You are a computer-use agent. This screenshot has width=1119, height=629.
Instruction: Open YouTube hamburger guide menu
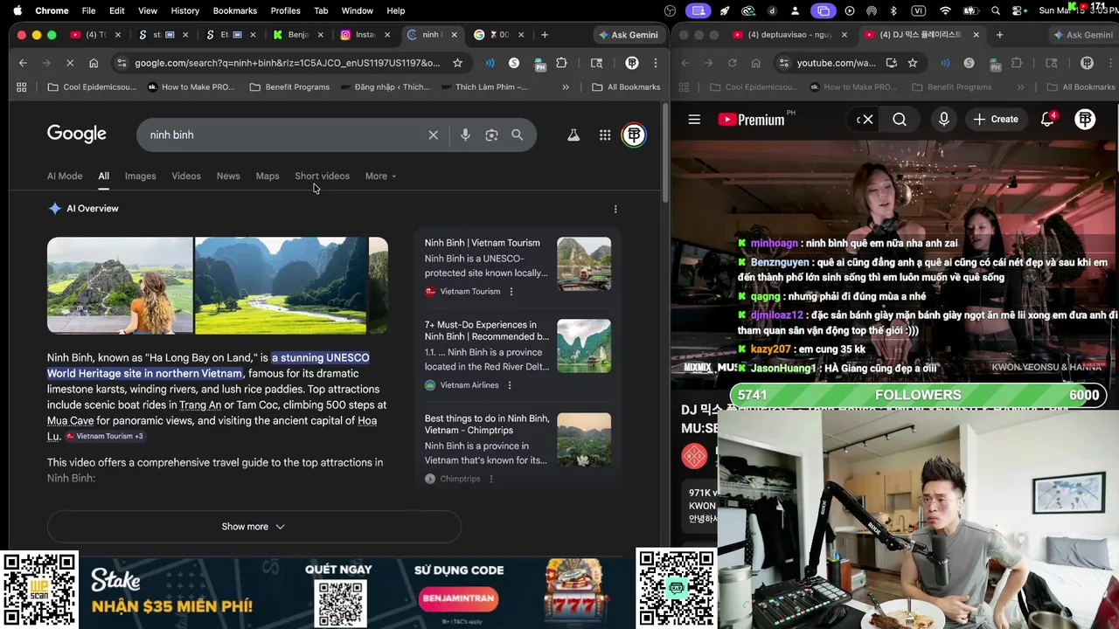pyautogui.click(x=694, y=120)
